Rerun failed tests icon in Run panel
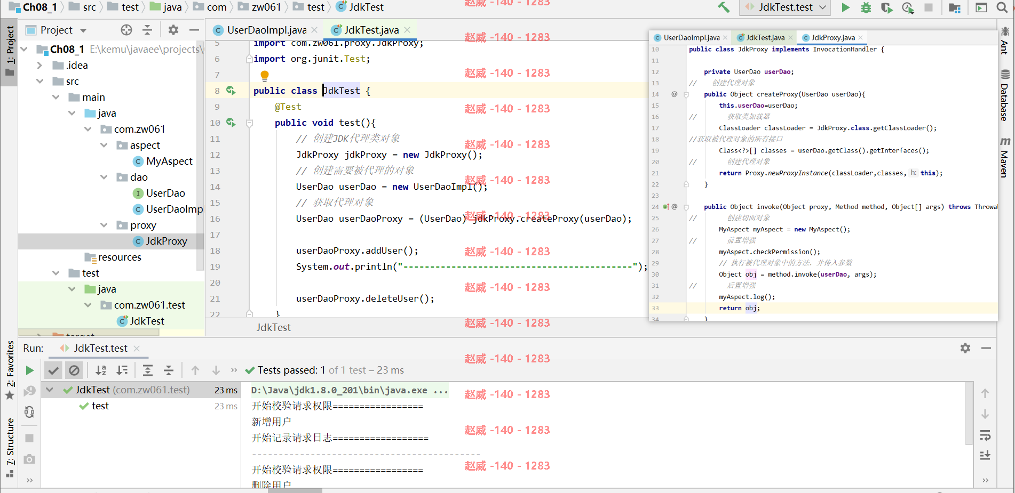Viewport: 1015px width, 493px height. (30, 391)
